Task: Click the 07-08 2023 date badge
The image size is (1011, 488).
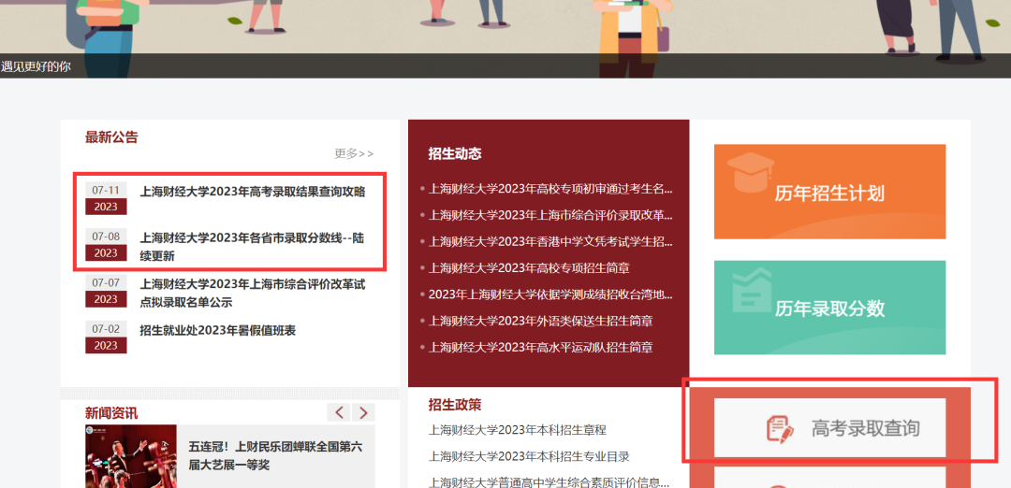Action: point(106,245)
